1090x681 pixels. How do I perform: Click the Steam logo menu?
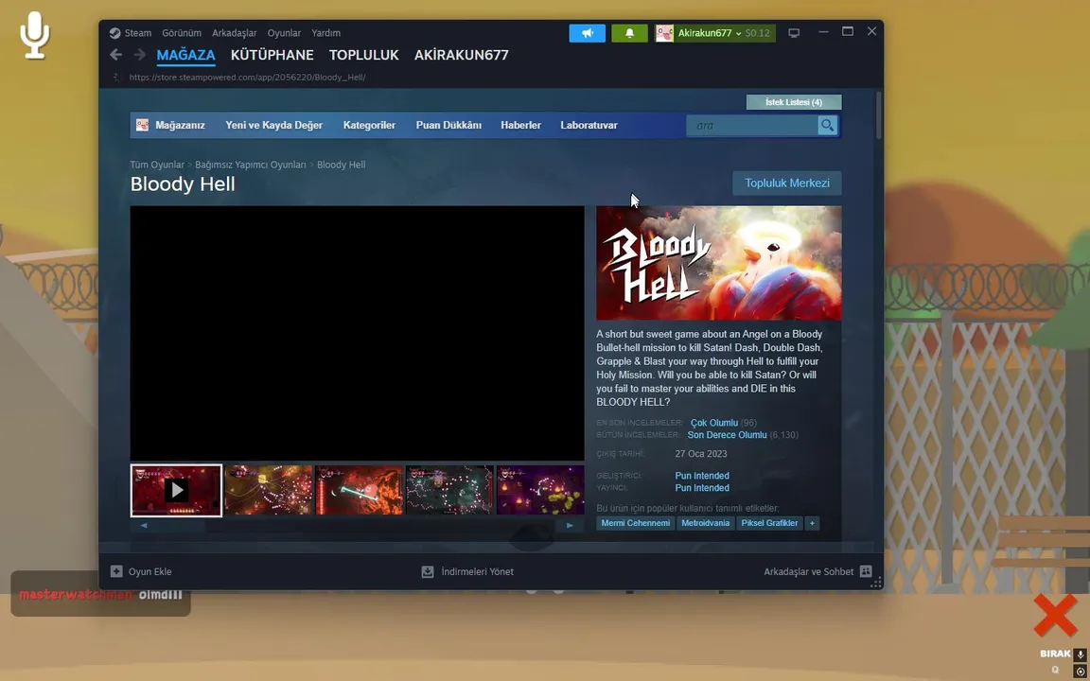130,33
